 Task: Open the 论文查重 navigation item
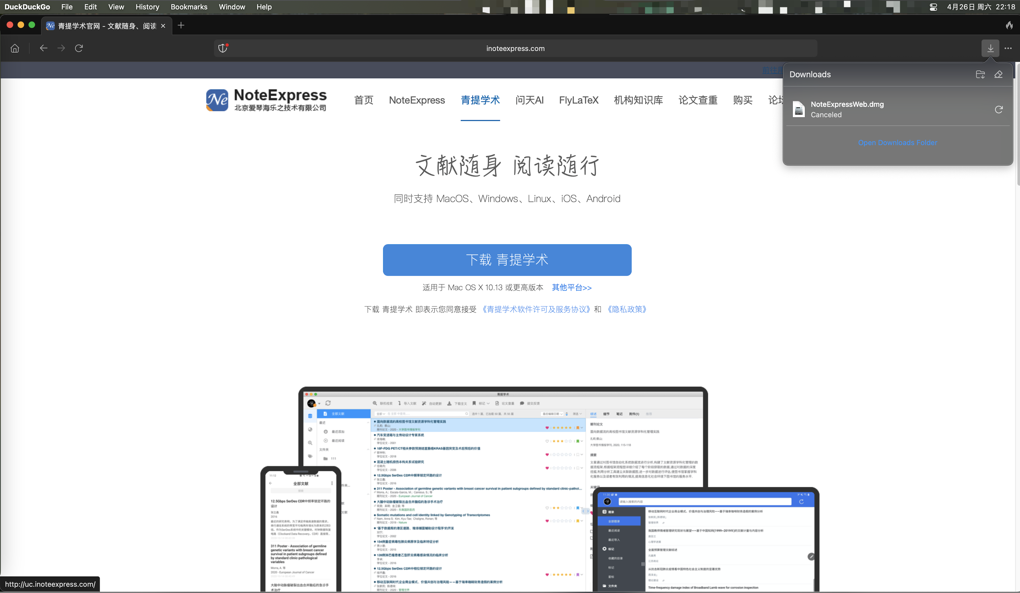[x=698, y=100]
